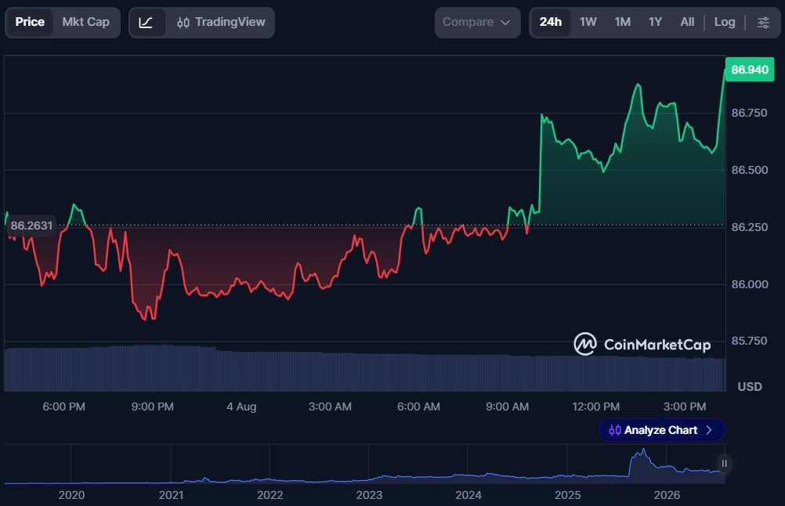Click the 3:00 AM time label

[x=330, y=407]
